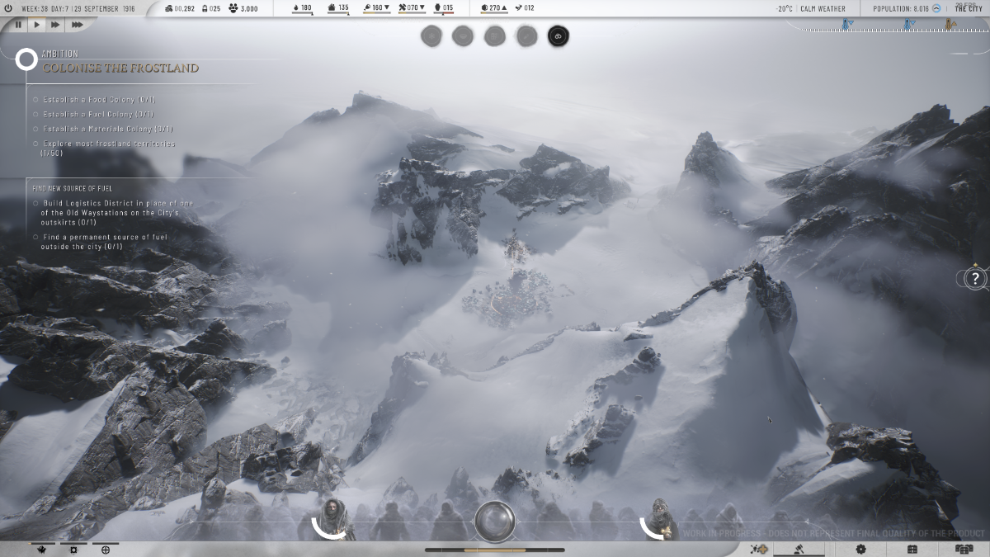Set game speed to normal play
This screenshot has height=557, width=990.
(36, 25)
